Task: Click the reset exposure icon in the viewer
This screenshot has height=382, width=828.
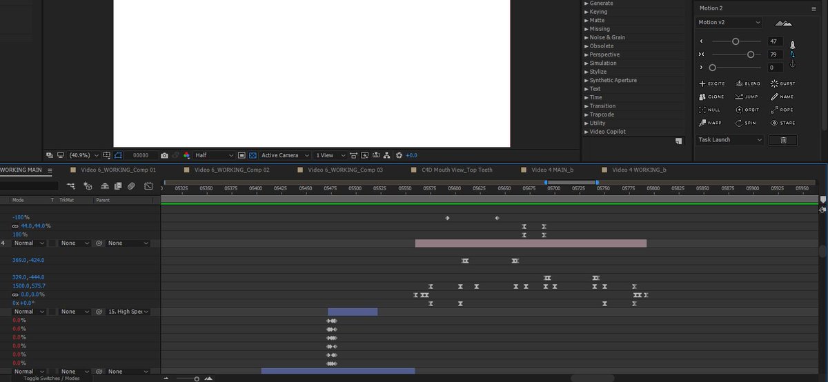Action: 399,156
